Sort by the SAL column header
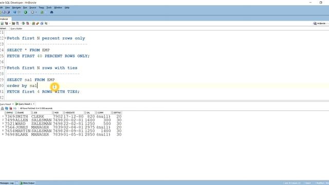Screen dimensions: 329x185 [90, 113]
